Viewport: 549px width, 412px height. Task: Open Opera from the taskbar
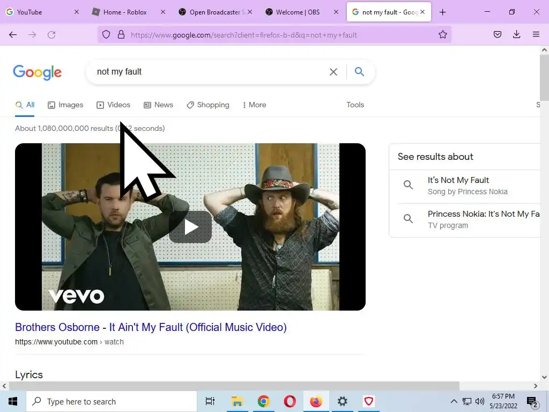click(290, 401)
